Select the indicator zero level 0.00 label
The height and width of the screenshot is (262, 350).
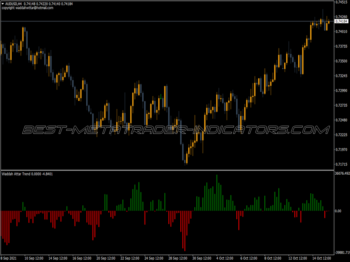(338, 211)
